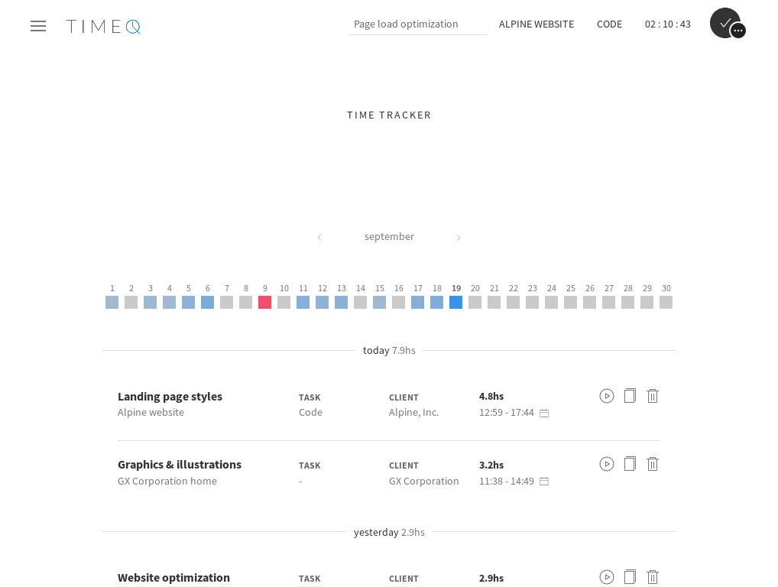
Task: Select day 11 square in the calendar
Action: pyautogui.click(x=303, y=302)
